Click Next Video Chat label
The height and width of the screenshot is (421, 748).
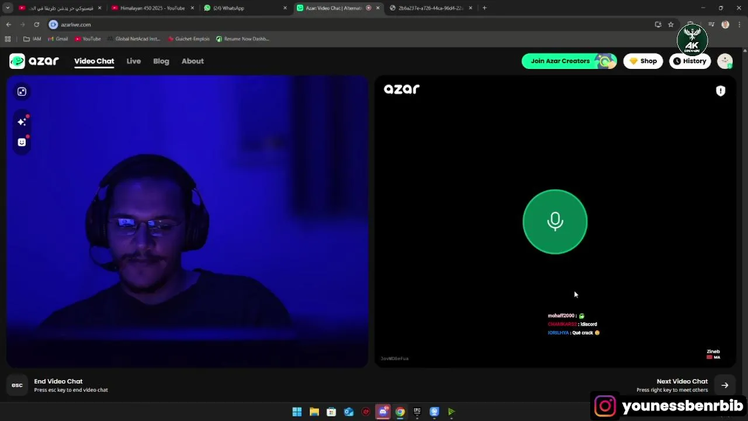(x=682, y=381)
